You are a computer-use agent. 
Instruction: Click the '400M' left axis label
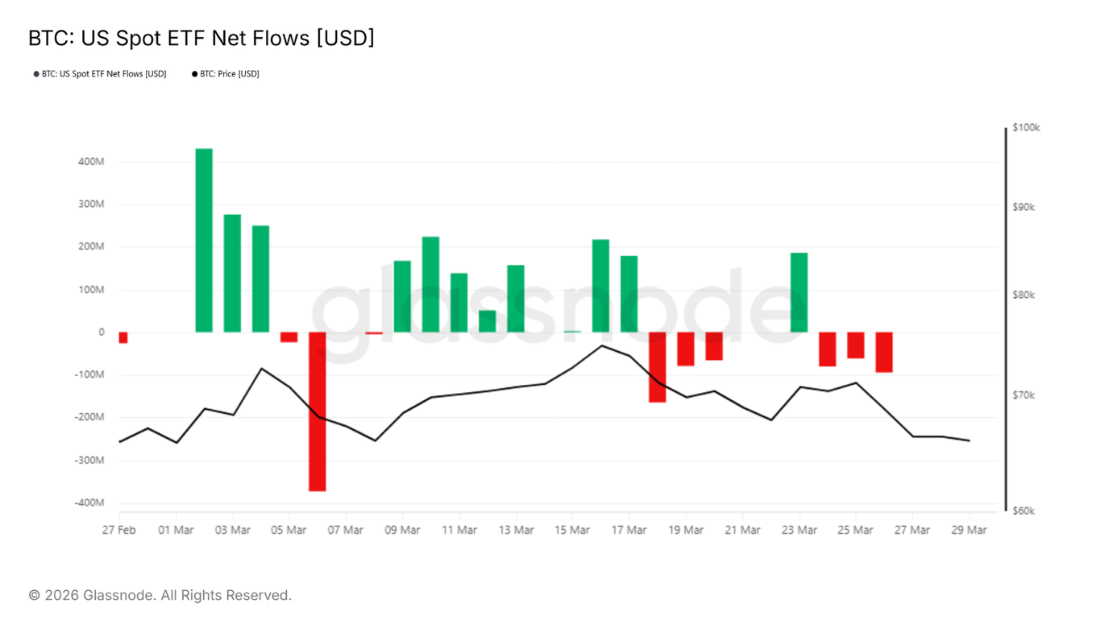click(91, 162)
